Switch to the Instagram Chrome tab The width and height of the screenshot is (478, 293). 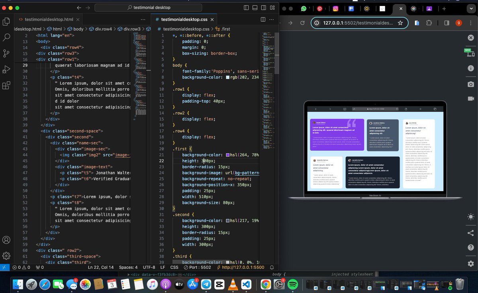(x=336, y=9)
